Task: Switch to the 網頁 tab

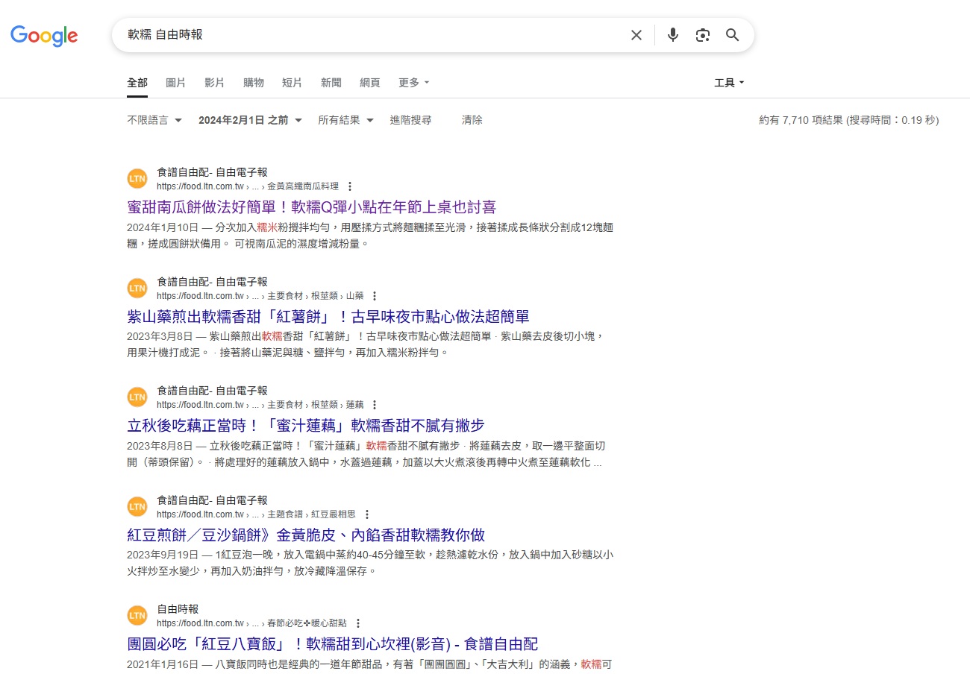Action: [x=370, y=83]
